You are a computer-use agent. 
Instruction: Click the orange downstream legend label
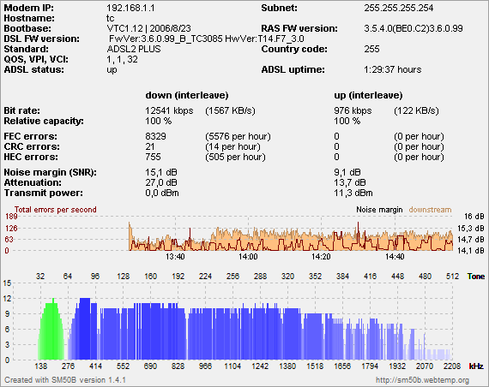pyautogui.click(x=430, y=210)
